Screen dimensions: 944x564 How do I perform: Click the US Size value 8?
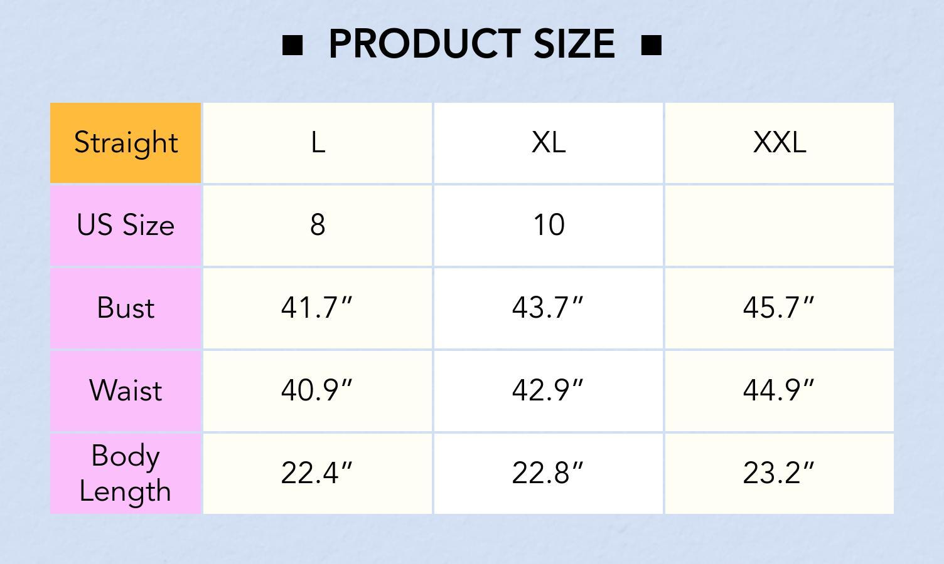[318, 225]
